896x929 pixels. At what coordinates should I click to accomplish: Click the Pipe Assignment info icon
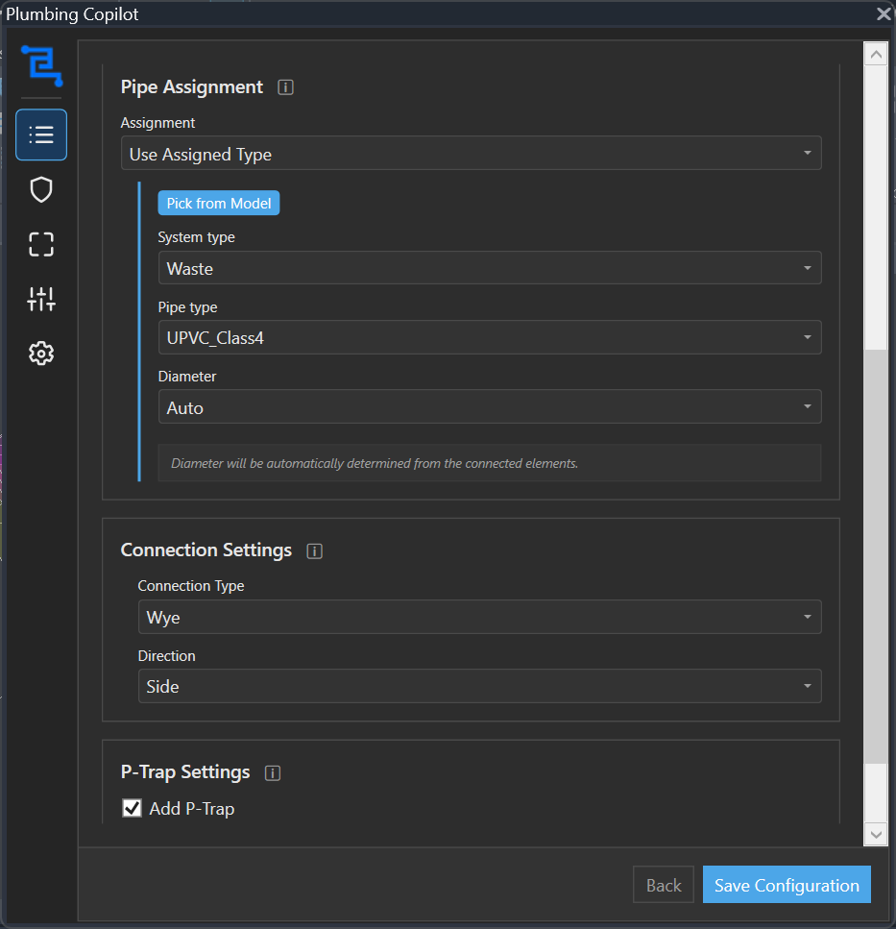(284, 86)
